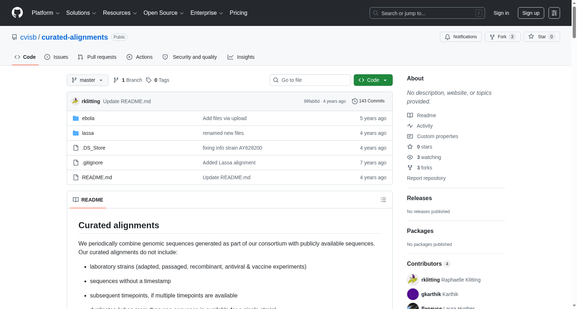Switch to the Code tab
Viewport: 577px width, 309px height.
pyautogui.click(x=25, y=57)
